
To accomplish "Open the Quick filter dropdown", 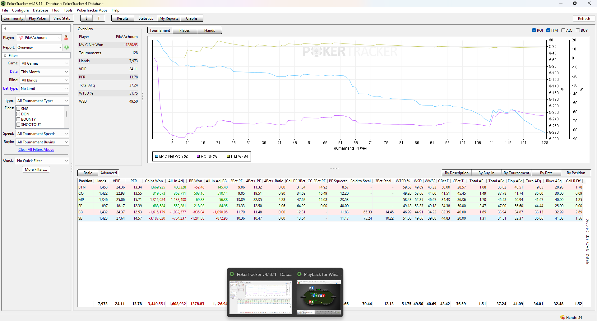I will (x=42, y=161).
